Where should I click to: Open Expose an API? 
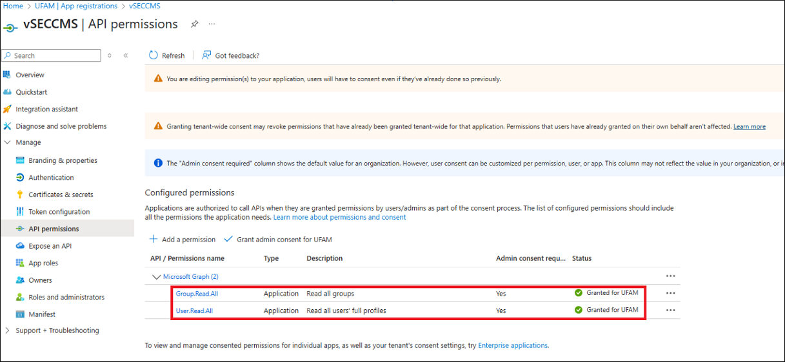point(50,246)
